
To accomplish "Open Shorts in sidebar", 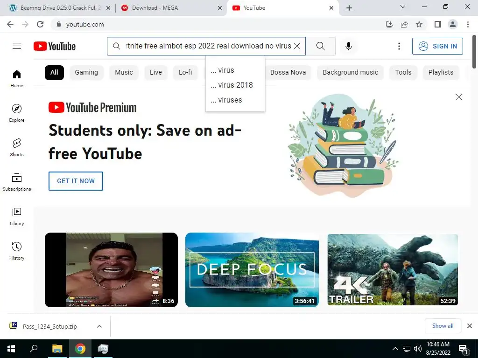I will pyautogui.click(x=17, y=147).
